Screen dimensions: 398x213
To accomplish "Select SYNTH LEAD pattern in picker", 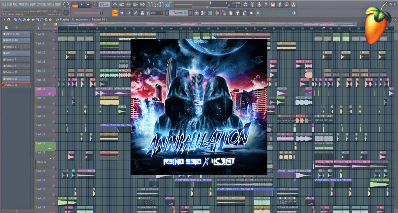I will [16, 34].
